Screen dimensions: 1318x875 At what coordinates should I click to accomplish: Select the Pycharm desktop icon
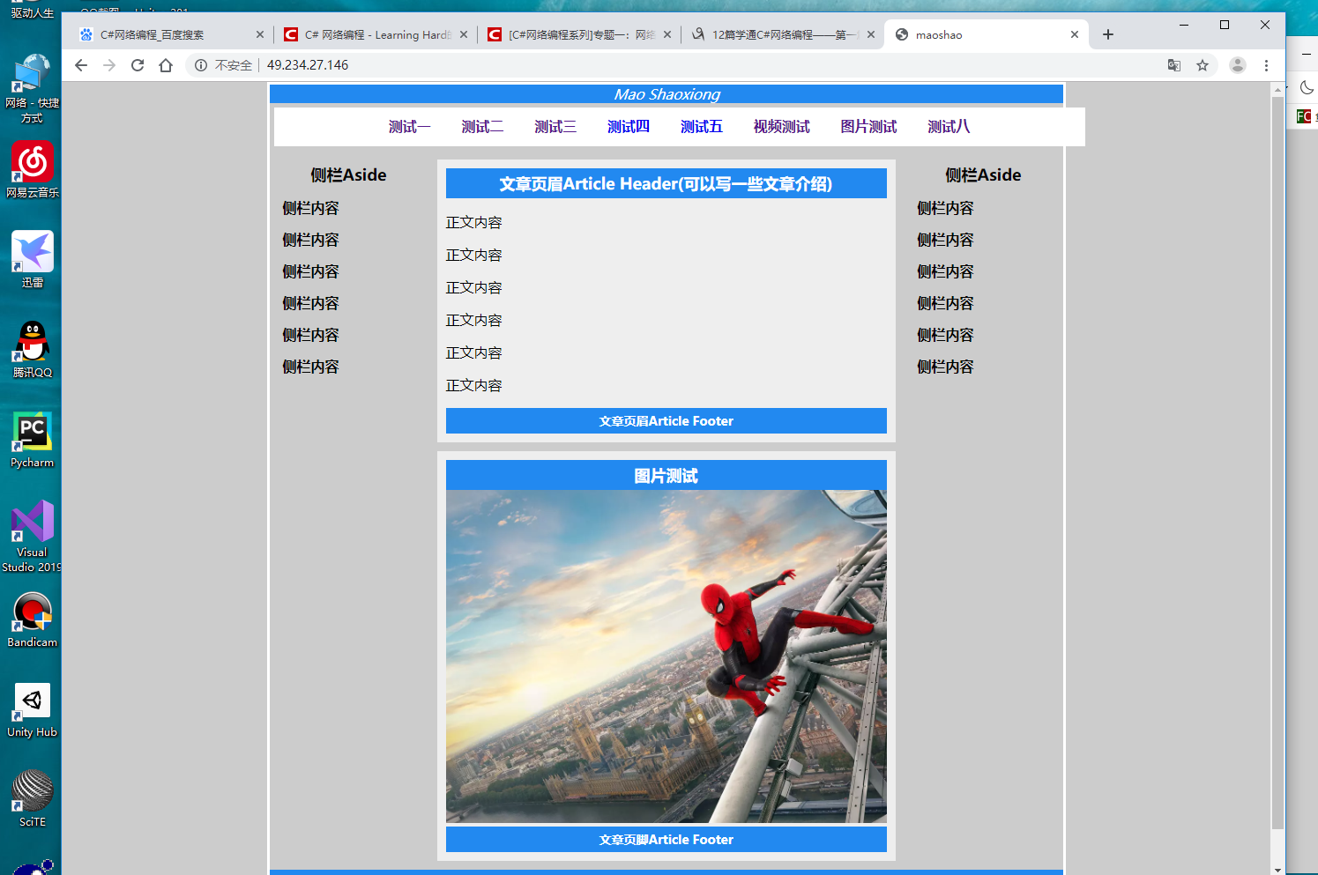[32, 440]
